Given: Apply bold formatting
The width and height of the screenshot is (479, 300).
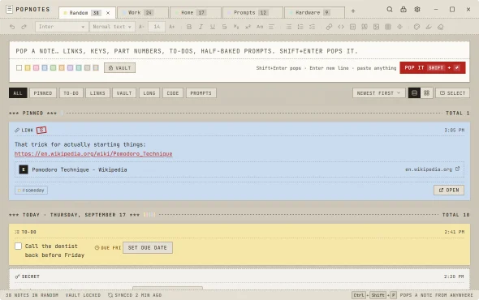Looking at the screenshot, I should (x=189, y=27).
